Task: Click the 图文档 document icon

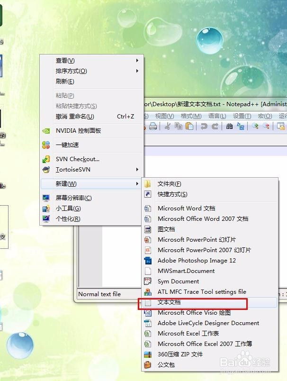Action: click(148, 229)
